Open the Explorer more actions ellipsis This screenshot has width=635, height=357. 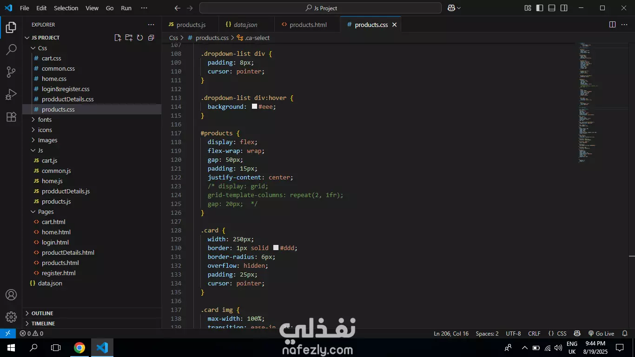pos(151,25)
